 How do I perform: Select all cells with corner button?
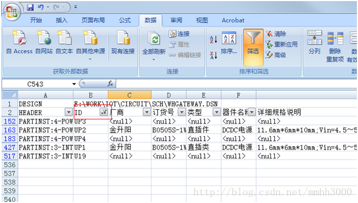point(10,95)
